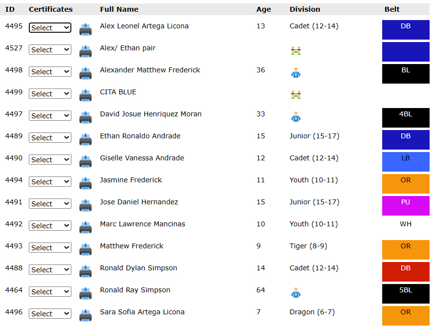The image size is (434, 329).
Task: Click the Full Name column header
Action: [x=119, y=9]
